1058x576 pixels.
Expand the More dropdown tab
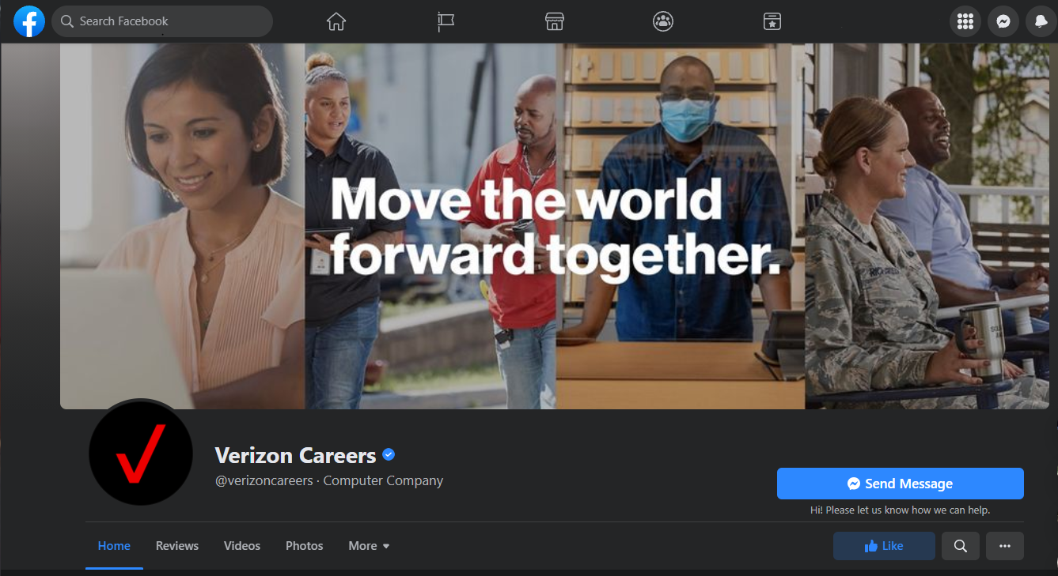click(369, 546)
